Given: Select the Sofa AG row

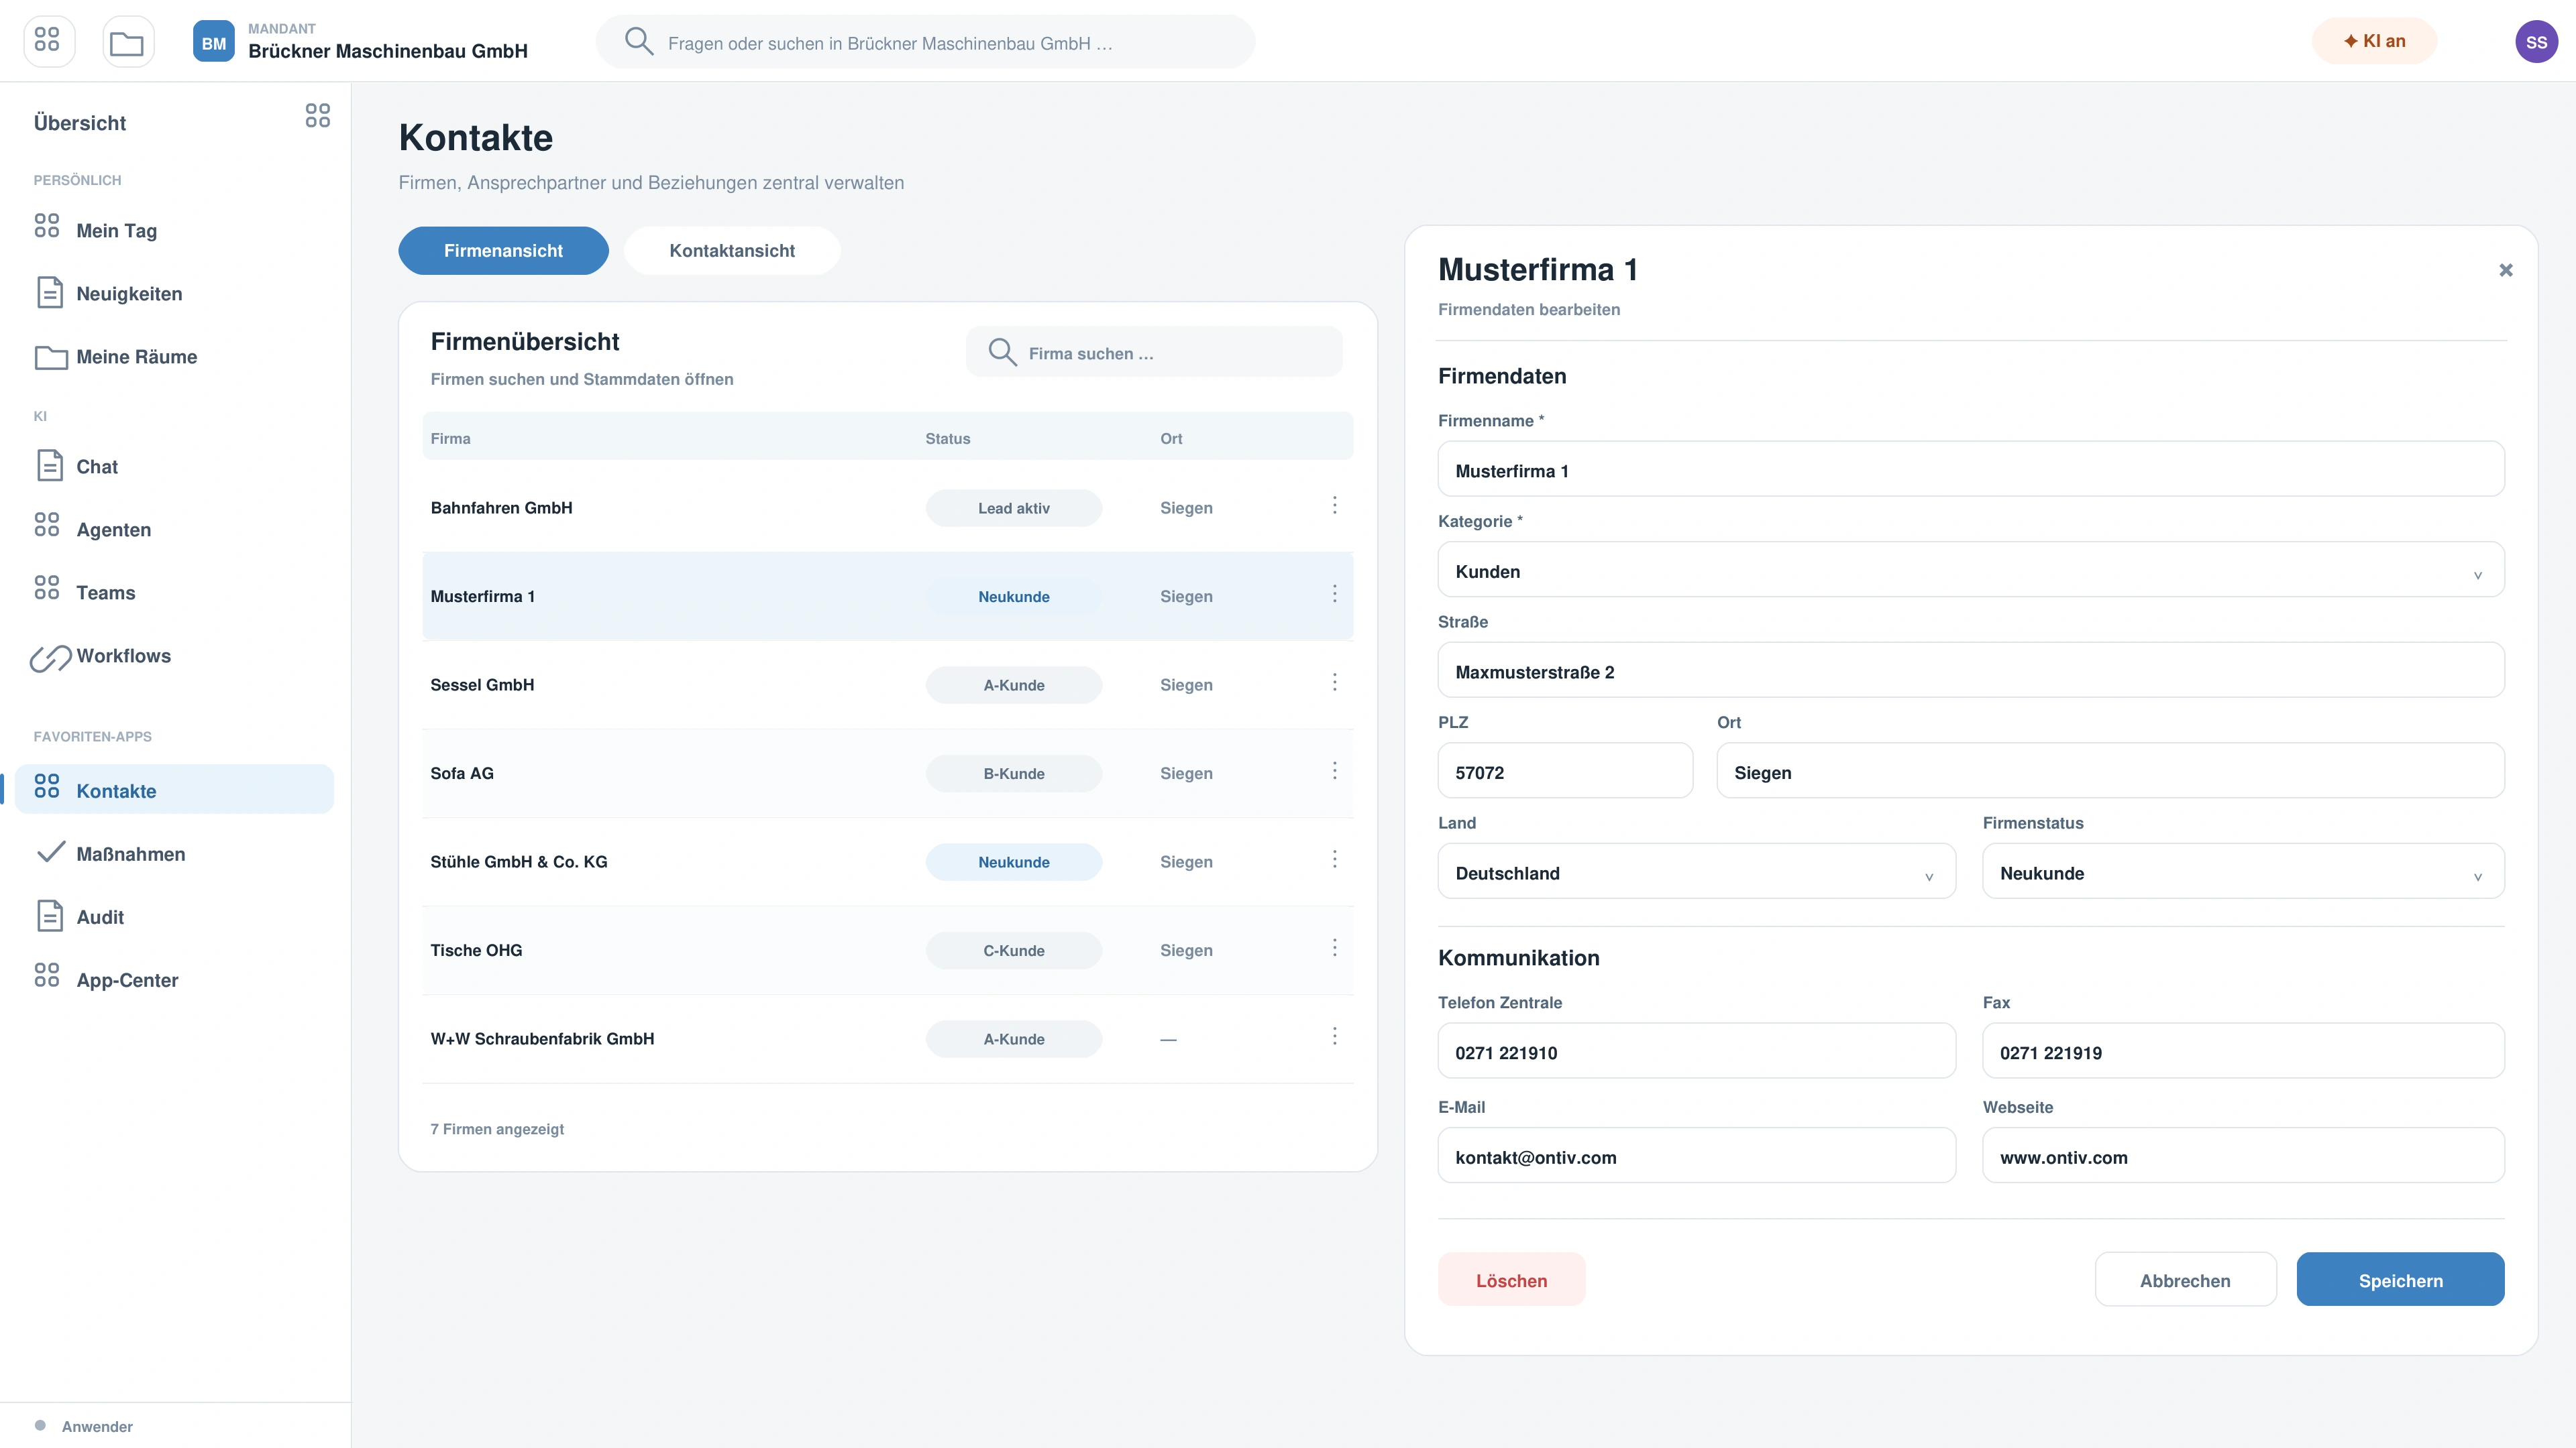Looking at the screenshot, I should click(887, 774).
